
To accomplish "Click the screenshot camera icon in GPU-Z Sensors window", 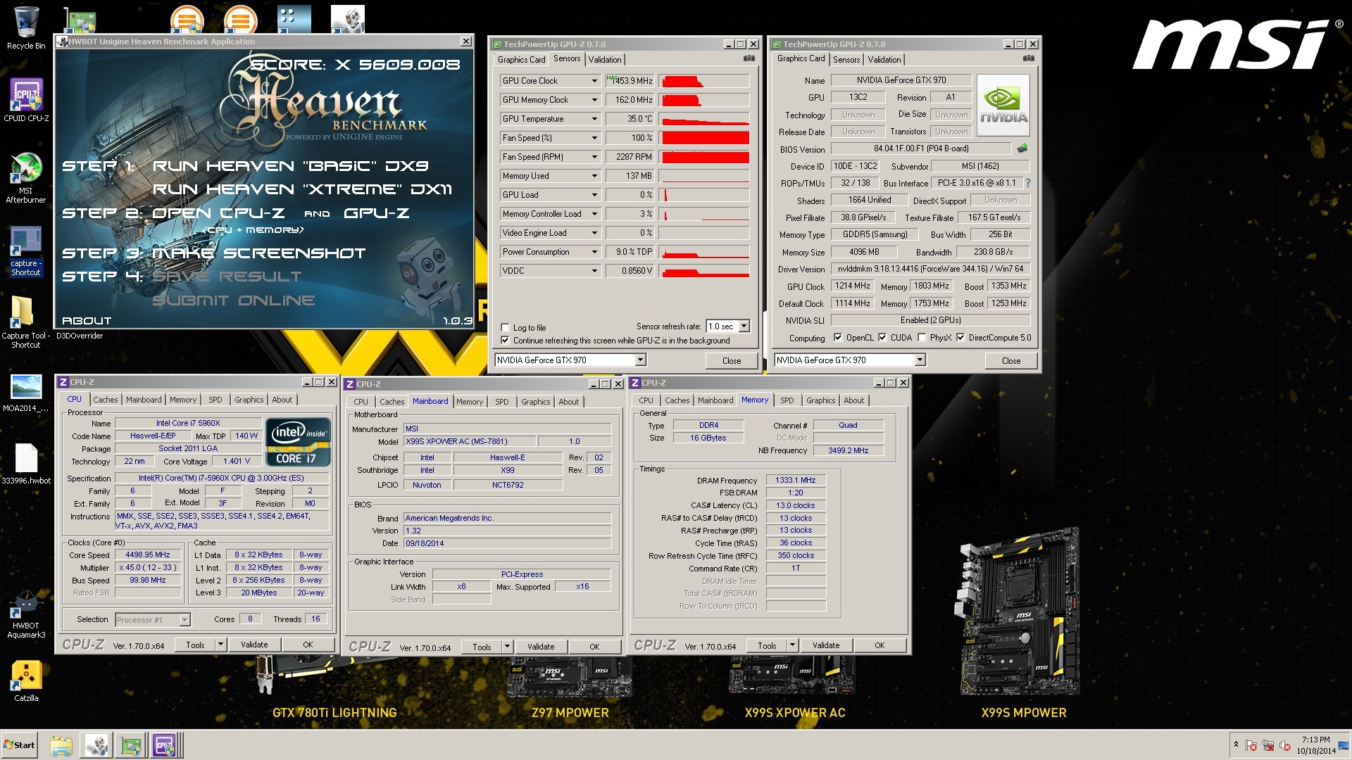I will click(749, 58).
